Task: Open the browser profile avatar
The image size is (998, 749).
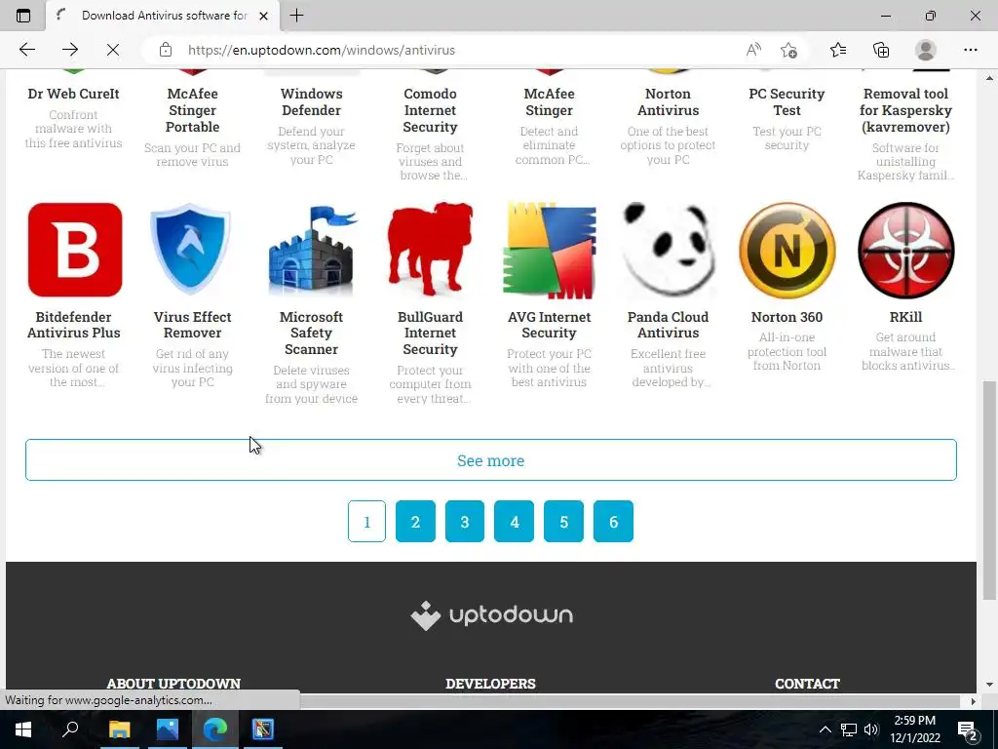Action: [x=926, y=50]
